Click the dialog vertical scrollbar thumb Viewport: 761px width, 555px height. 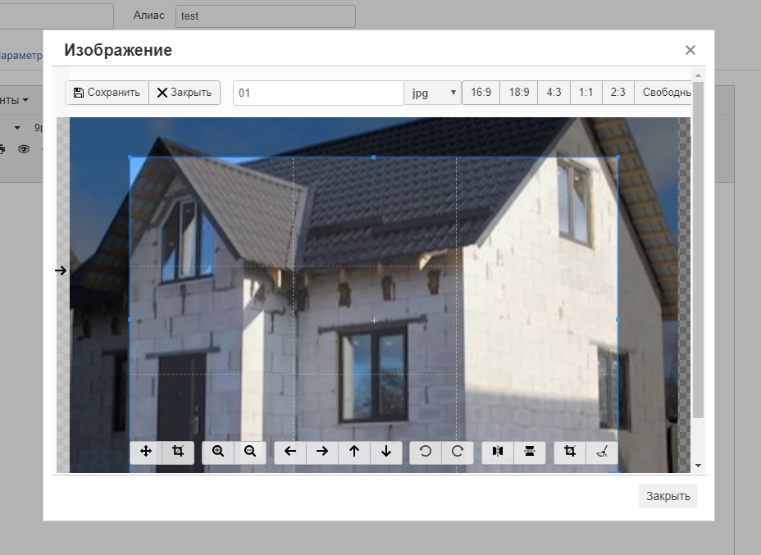pyautogui.click(x=698, y=250)
